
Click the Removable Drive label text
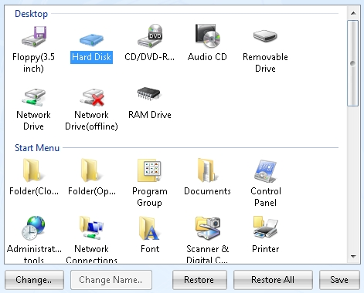[265, 62]
